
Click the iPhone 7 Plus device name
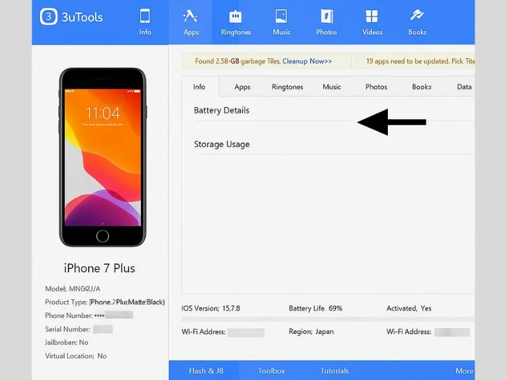click(x=99, y=268)
